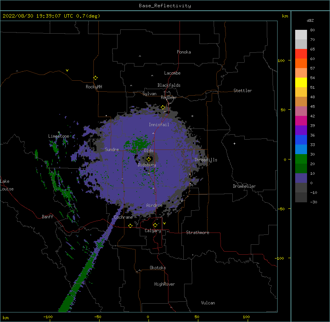Click the Banff label
Image resolution: width=330 pixels, height=322 pixels.
[x=47, y=217]
